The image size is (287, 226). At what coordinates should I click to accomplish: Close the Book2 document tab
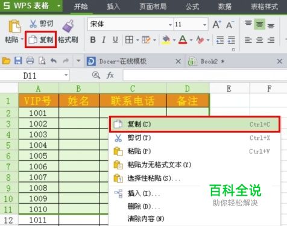pyautogui.click(x=280, y=61)
